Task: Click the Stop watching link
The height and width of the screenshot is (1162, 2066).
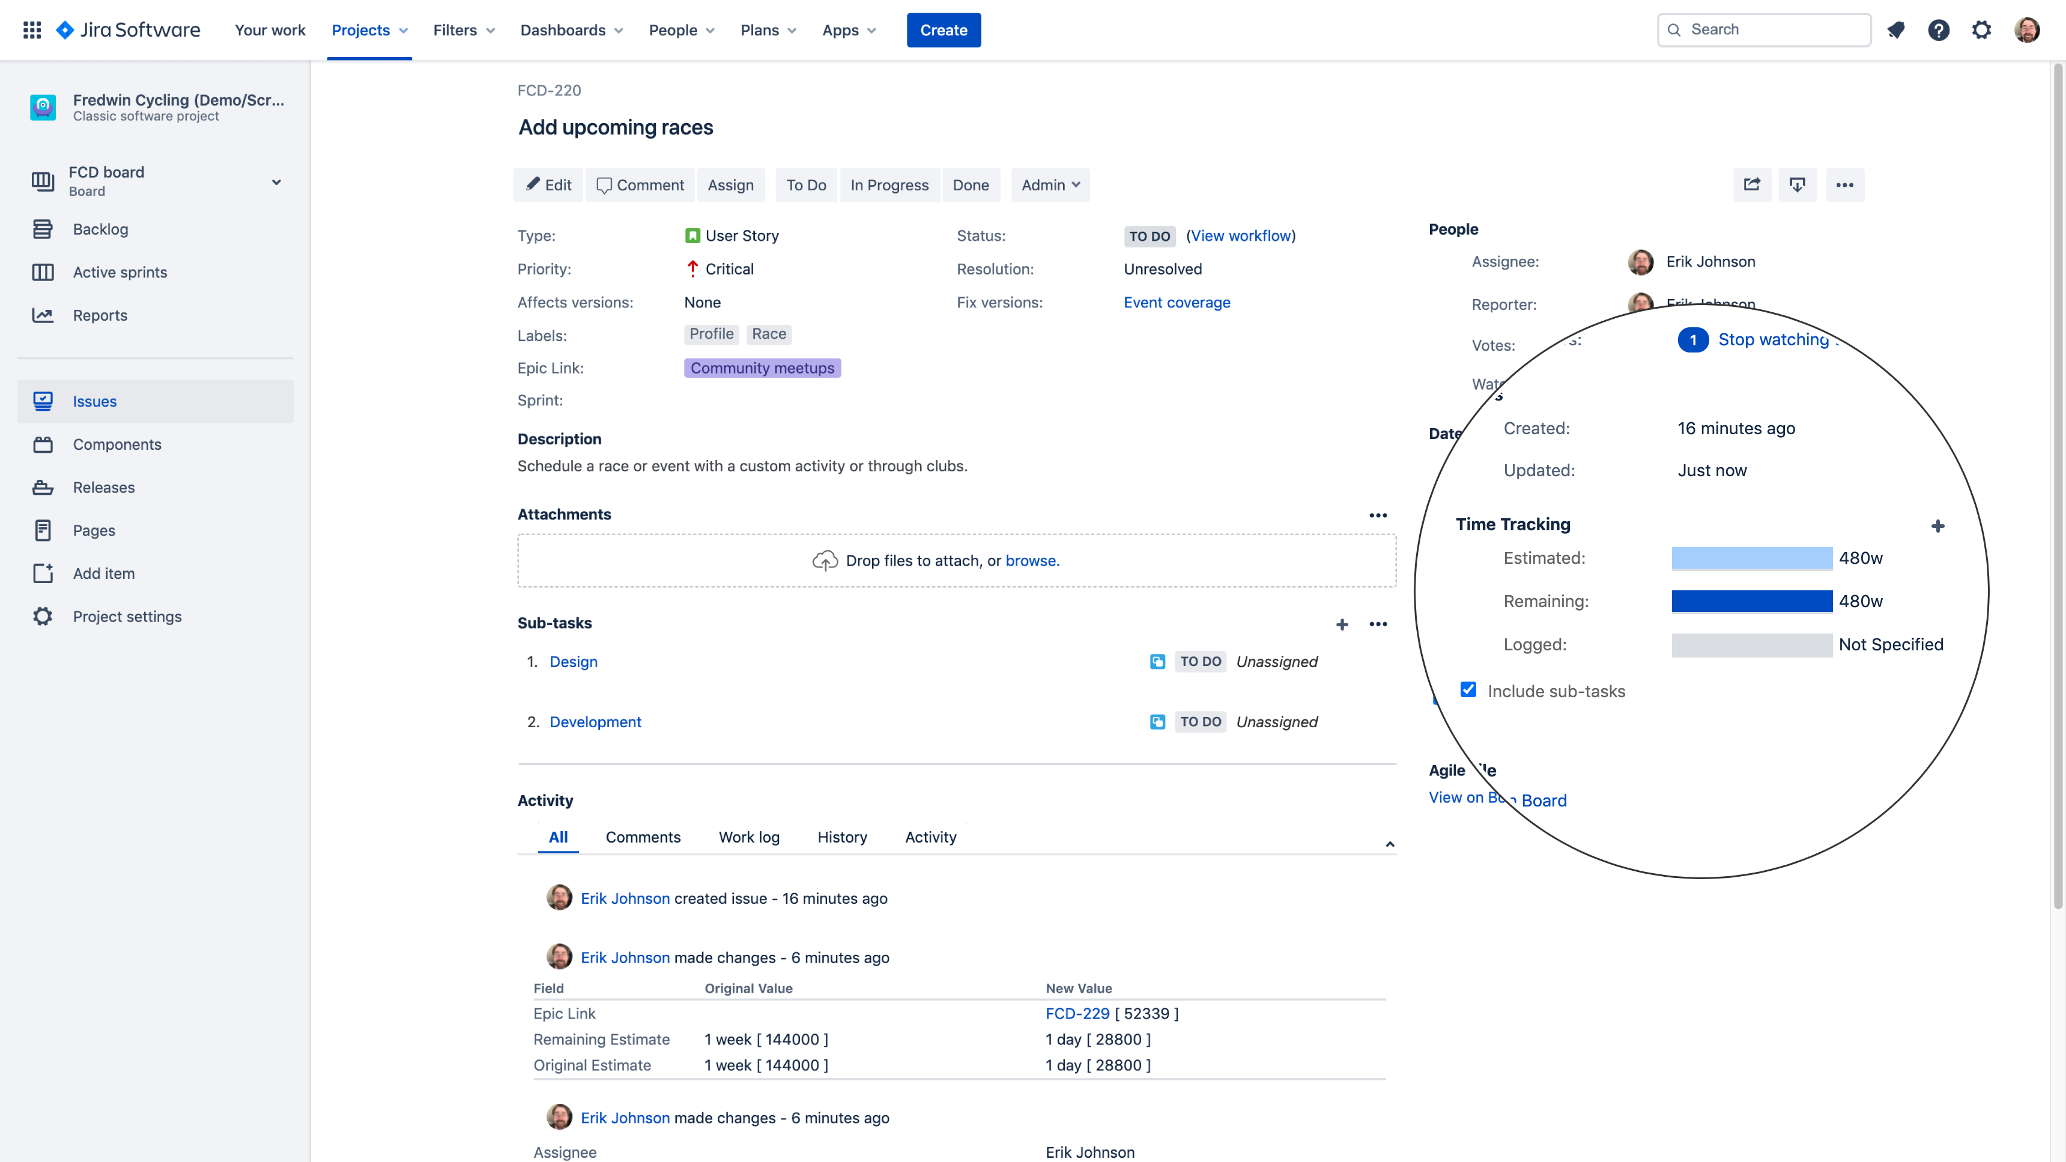Action: pos(1774,339)
